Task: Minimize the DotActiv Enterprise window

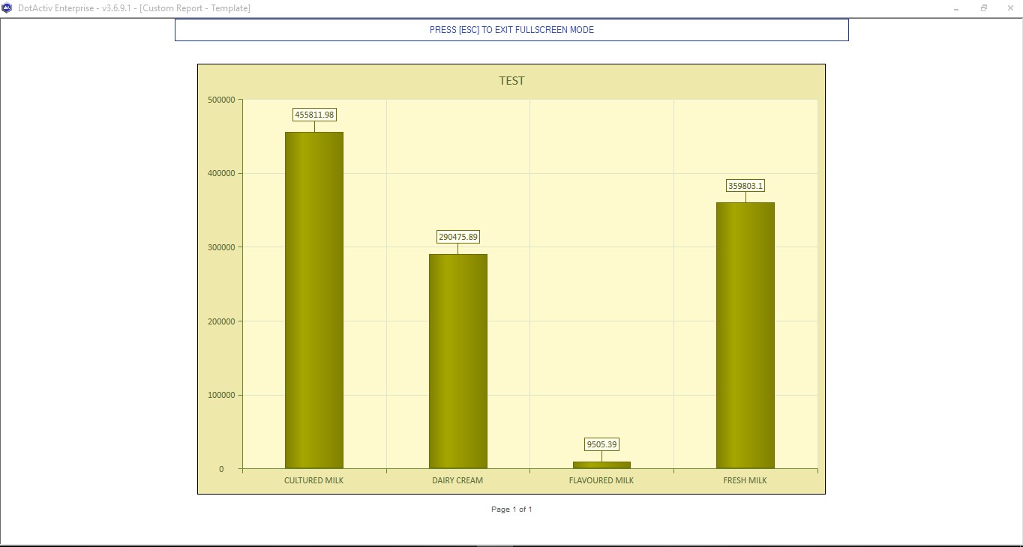Action: [x=956, y=8]
